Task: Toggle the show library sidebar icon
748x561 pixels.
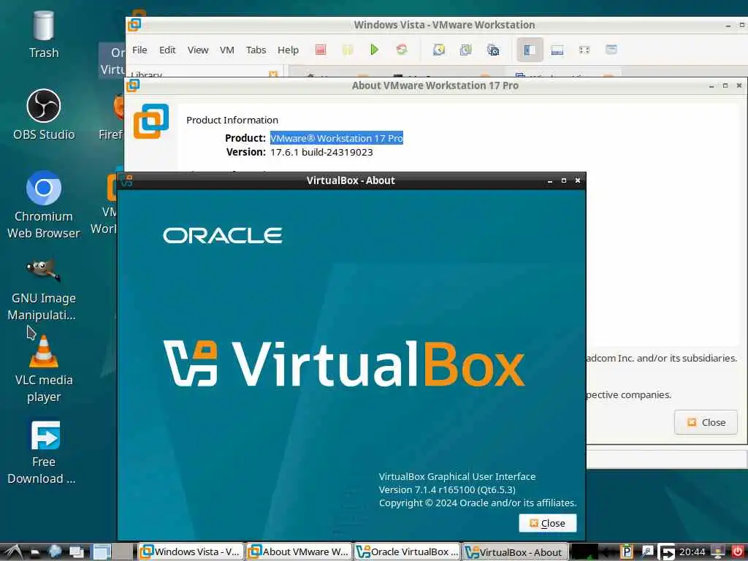Action: pos(530,50)
